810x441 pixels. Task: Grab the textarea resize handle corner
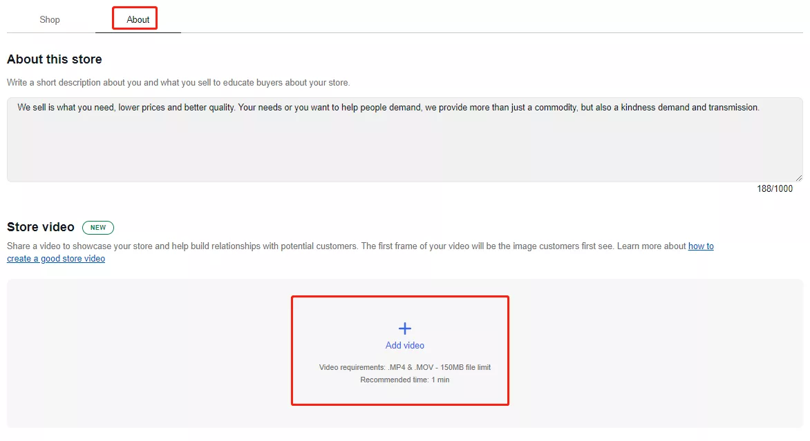point(798,177)
